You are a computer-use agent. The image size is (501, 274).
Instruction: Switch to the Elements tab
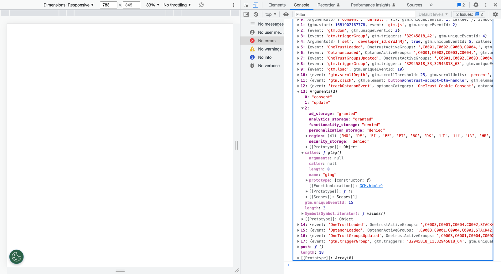[x=277, y=5]
